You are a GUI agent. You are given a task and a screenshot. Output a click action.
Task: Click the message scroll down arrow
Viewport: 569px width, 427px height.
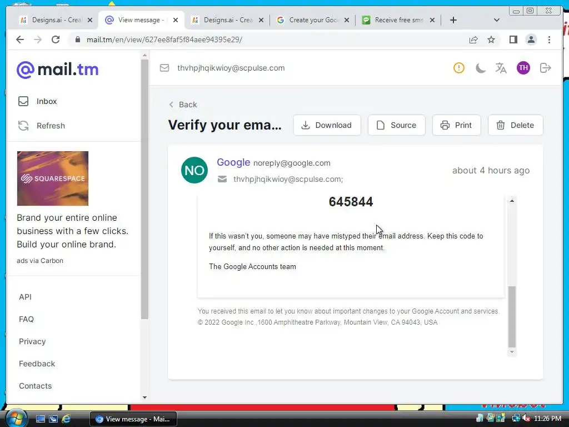click(512, 352)
